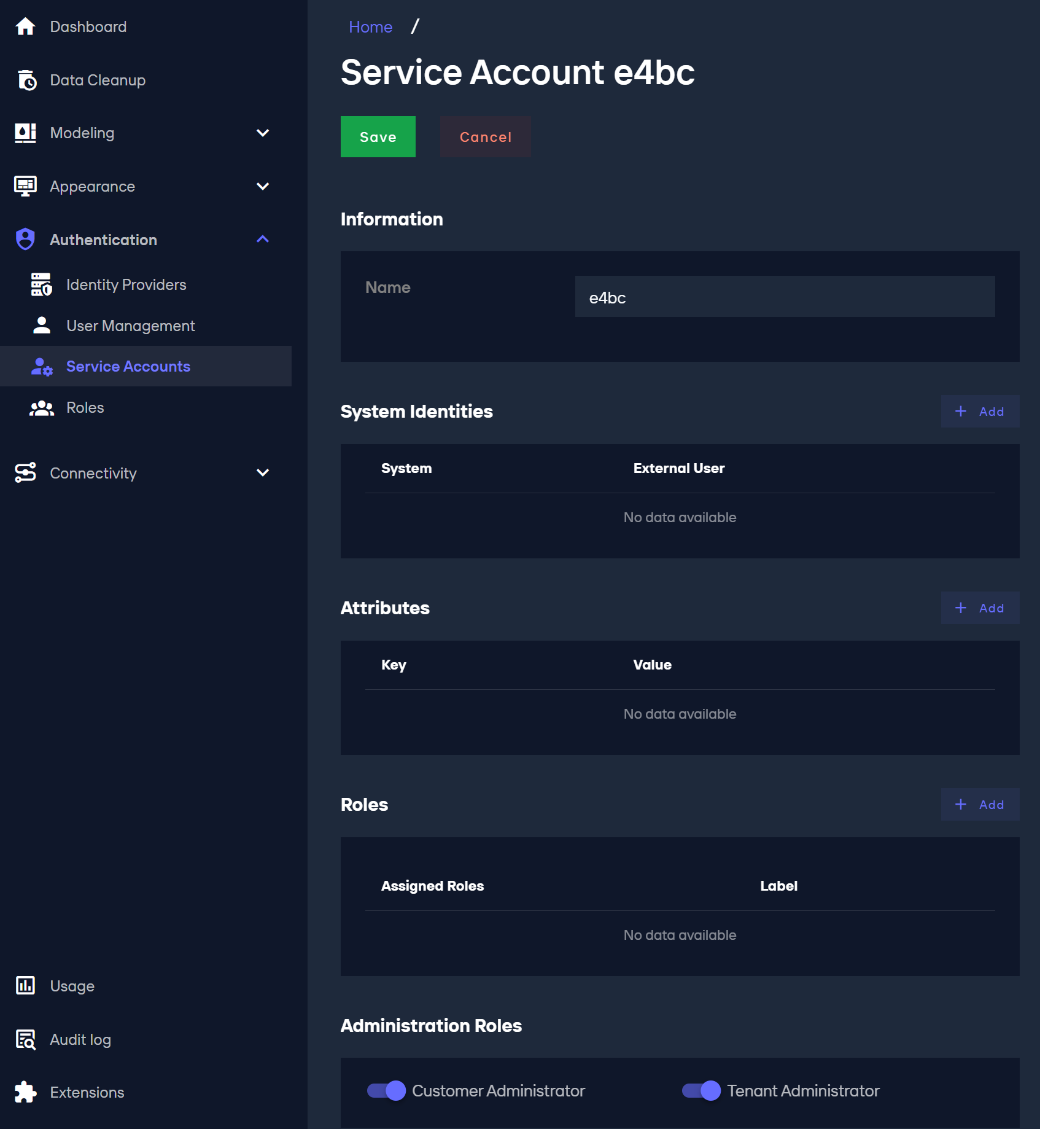Turn off the Tenant Administrator switch
Image resolution: width=1040 pixels, height=1129 pixels.
click(701, 1091)
